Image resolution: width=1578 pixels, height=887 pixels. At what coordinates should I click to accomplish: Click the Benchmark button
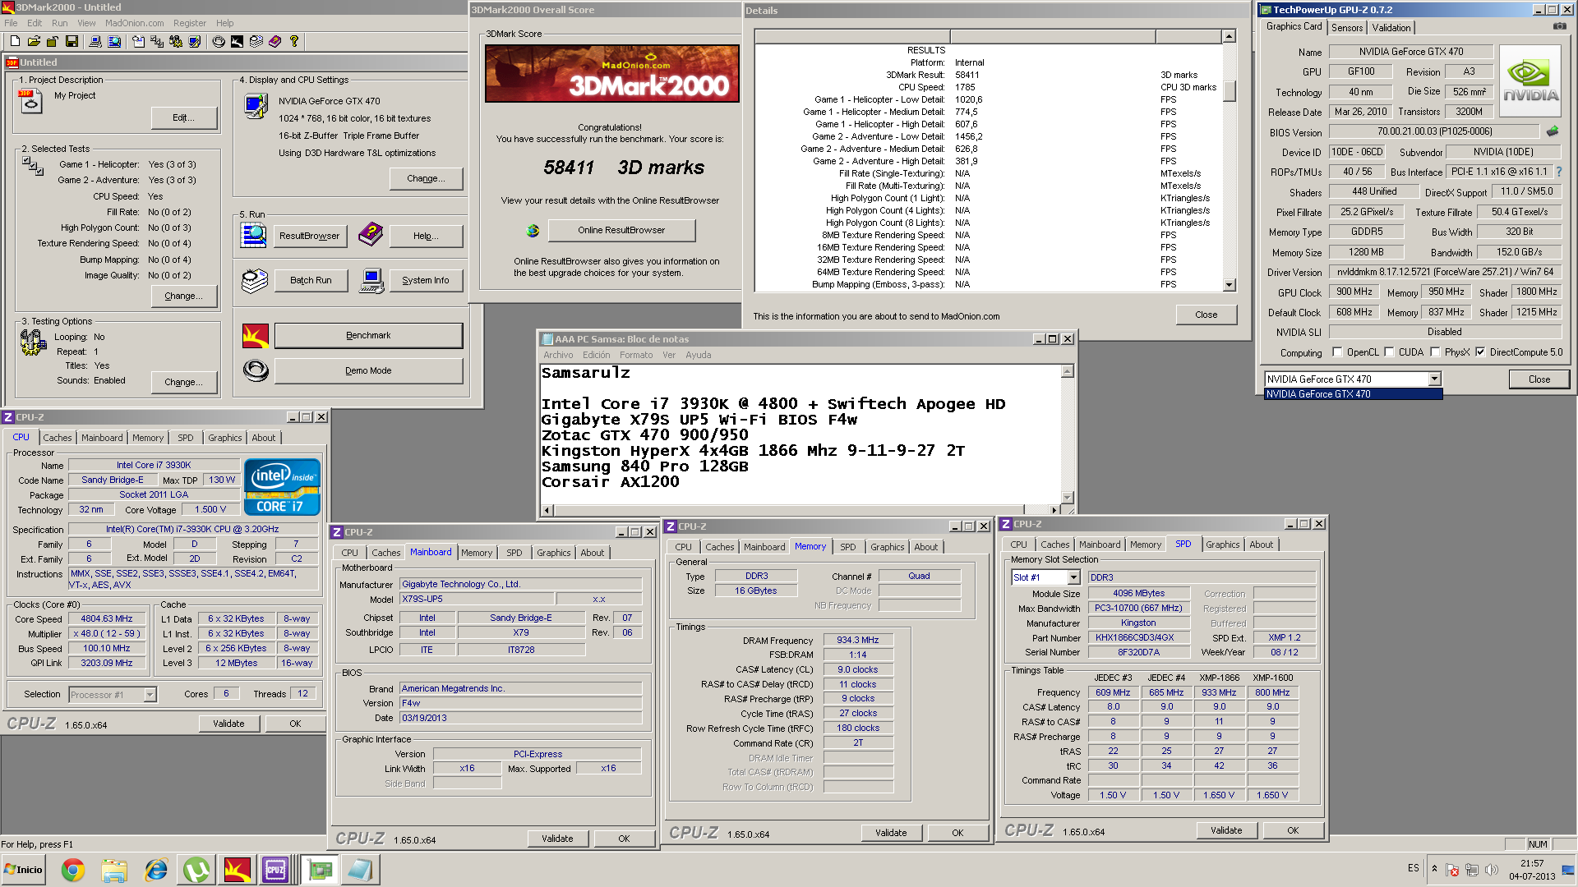pos(368,335)
